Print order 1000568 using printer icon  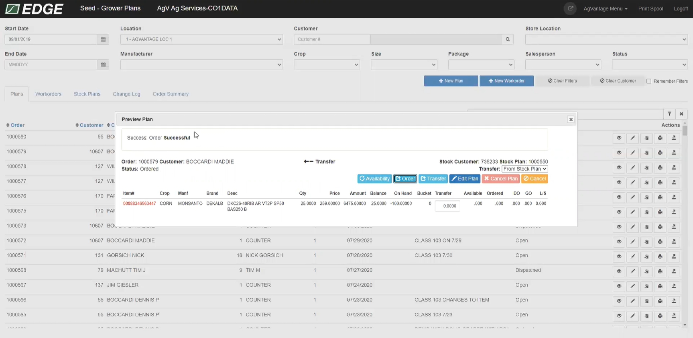click(x=660, y=271)
